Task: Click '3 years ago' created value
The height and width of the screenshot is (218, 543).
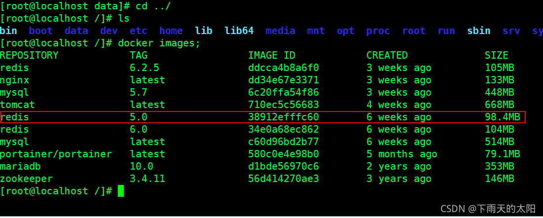Action: pyautogui.click(x=398, y=179)
